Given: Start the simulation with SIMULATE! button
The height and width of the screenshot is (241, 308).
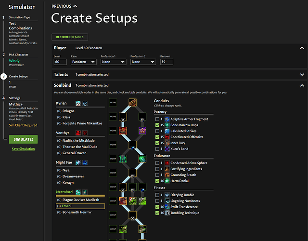Looking at the screenshot, I should coord(23,139).
